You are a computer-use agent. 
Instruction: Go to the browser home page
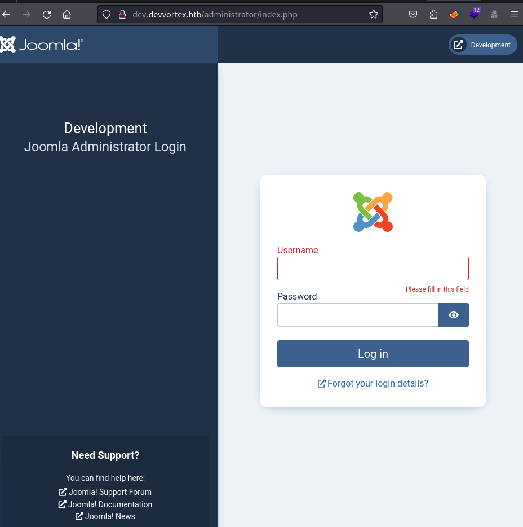pos(67,15)
